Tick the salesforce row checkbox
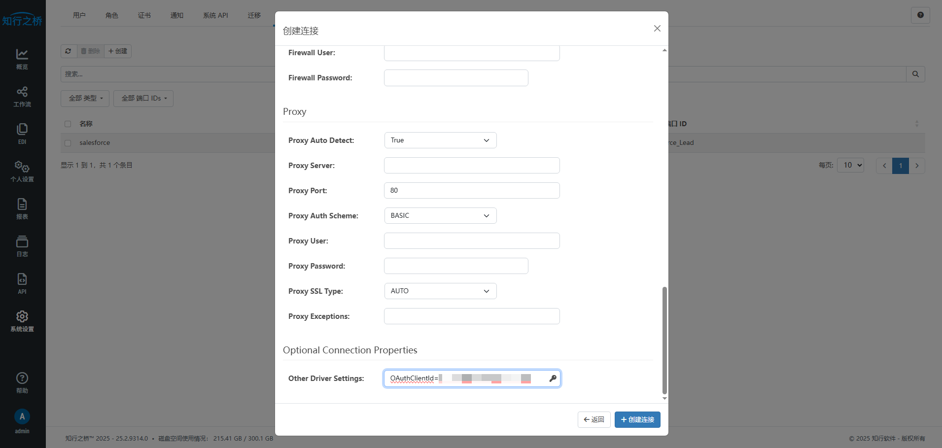The width and height of the screenshot is (942, 448). point(68,143)
